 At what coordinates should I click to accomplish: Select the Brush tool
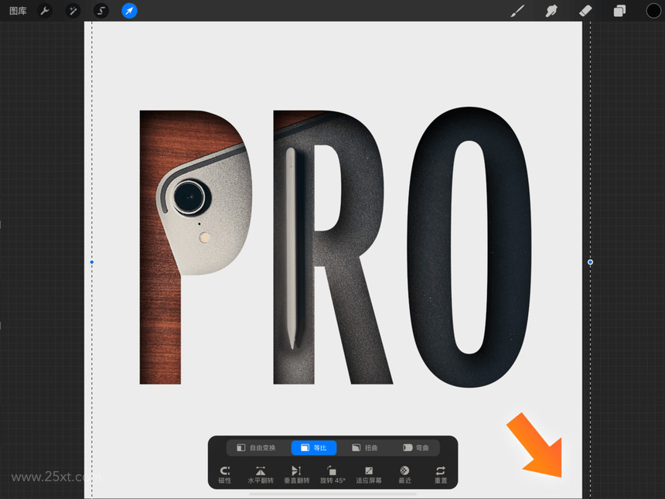tap(517, 11)
